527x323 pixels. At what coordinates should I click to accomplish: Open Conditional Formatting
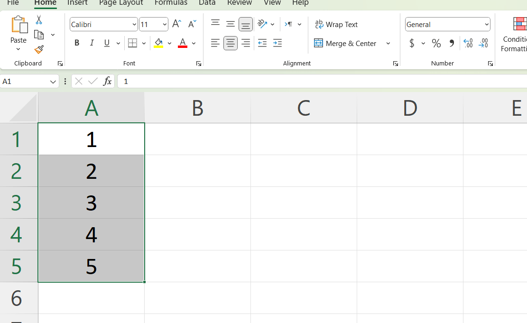[514, 34]
